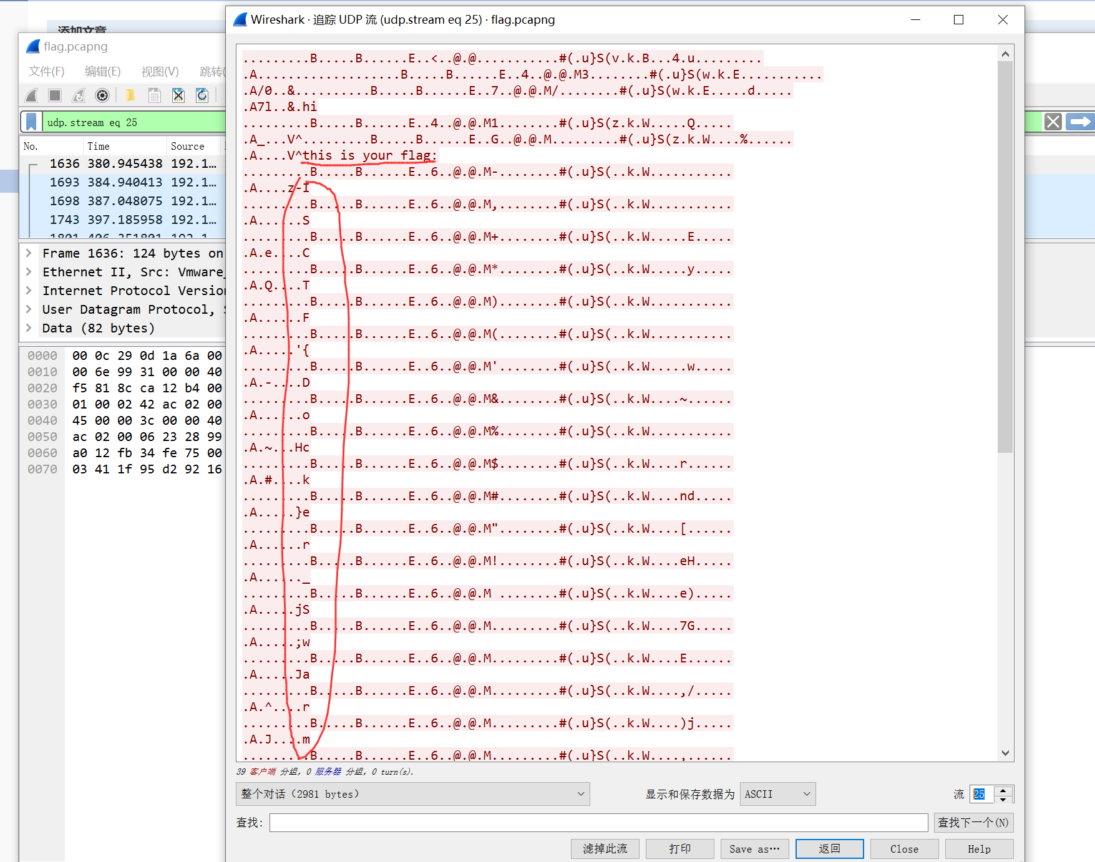Image resolution: width=1095 pixels, height=862 pixels.
Task: Click the Save as… button
Action: click(x=754, y=849)
